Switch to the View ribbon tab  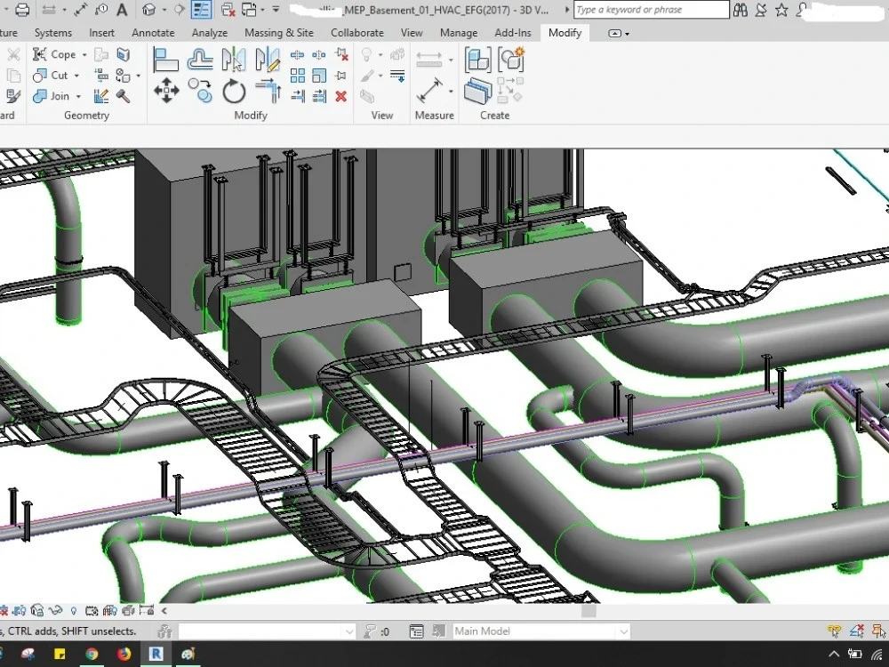(412, 33)
